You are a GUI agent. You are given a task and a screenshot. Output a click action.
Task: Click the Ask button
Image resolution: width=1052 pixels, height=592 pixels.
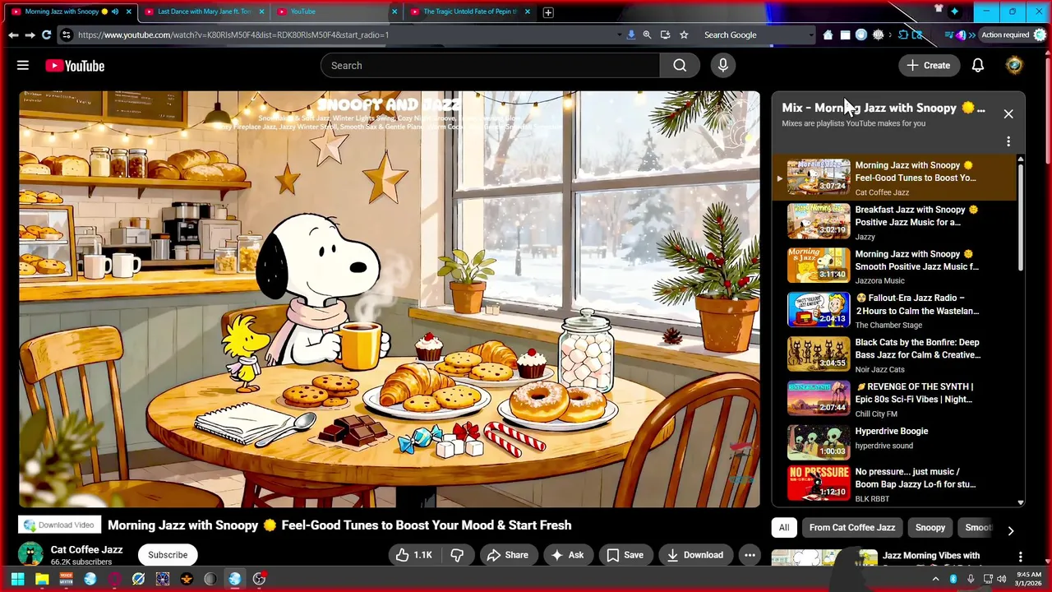(x=567, y=555)
